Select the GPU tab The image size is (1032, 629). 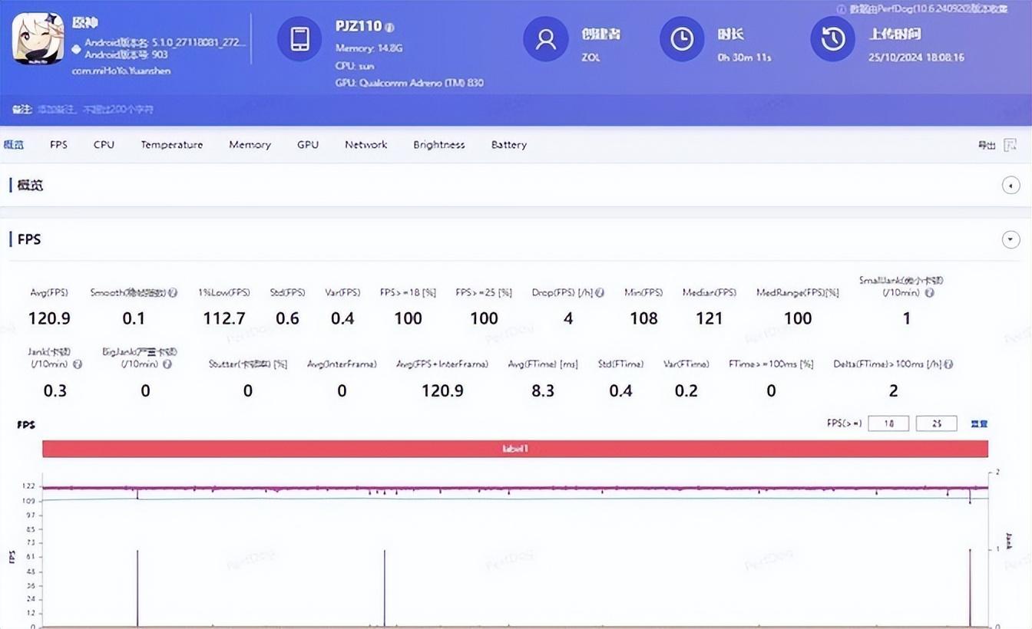[307, 145]
